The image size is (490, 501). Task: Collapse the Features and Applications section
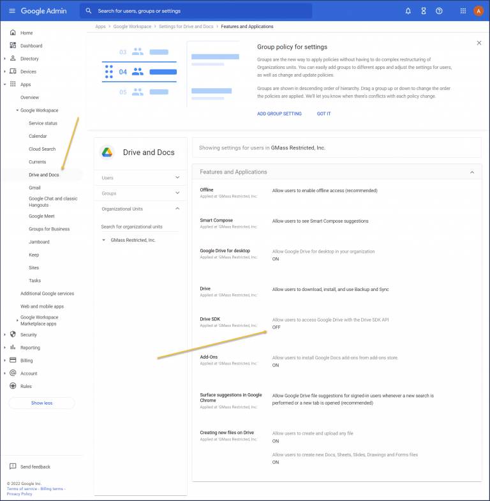(472, 172)
